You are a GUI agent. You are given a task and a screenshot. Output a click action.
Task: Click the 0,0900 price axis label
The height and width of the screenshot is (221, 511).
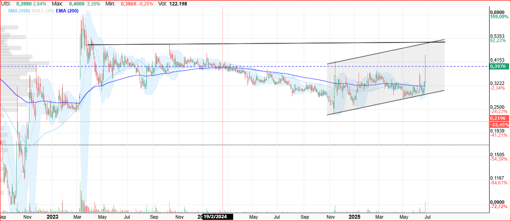tap(497, 202)
